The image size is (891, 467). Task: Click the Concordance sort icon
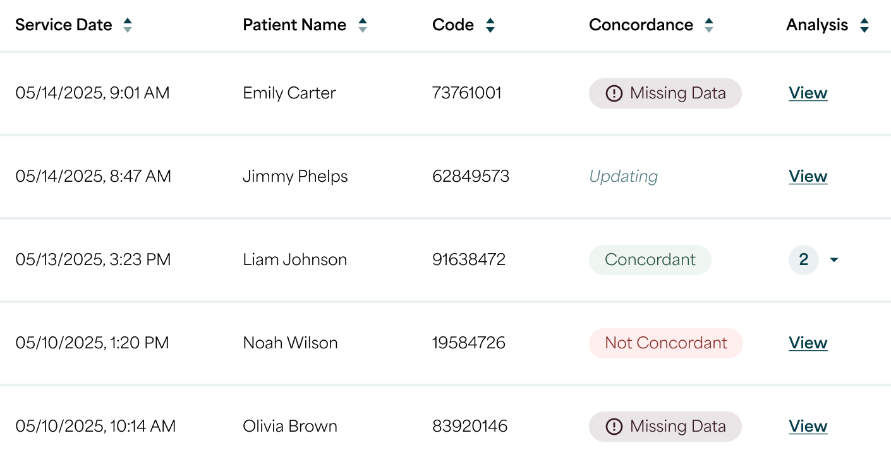[709, 25]
